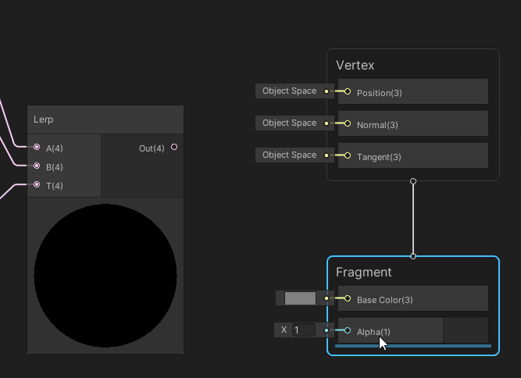Viewport: 521px width, 378px height.
Task: Select the B(4) input port on Lerp
Action: coord(37,166)
